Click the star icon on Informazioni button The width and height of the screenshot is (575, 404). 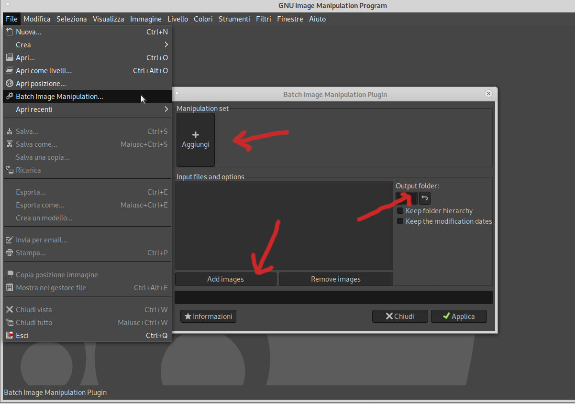tap(188, 317)
